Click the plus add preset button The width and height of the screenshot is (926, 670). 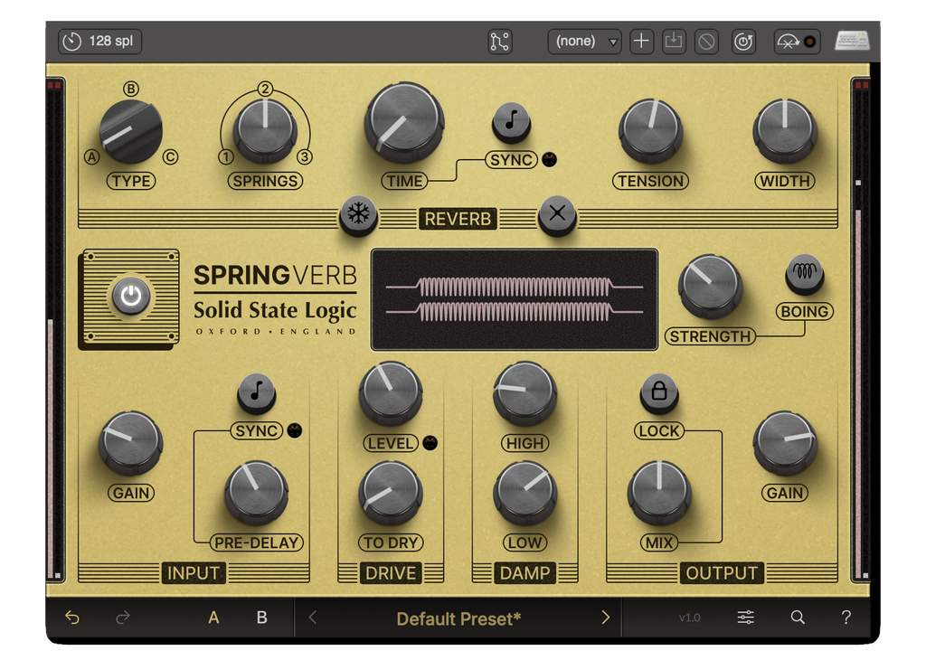(641, 42)
